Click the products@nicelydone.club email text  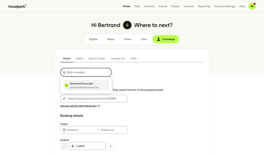pyautogui.click(x=84, y=87)
